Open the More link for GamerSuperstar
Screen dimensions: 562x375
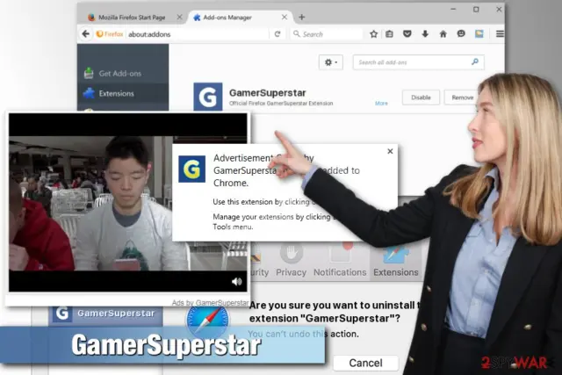pos(381,104)
